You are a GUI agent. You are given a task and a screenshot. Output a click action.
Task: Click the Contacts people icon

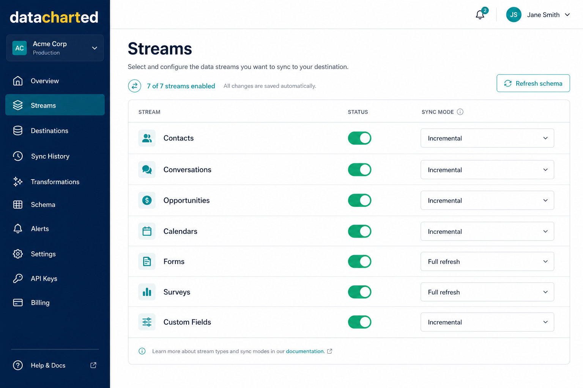pyautogui.click(x=147, y=138)
